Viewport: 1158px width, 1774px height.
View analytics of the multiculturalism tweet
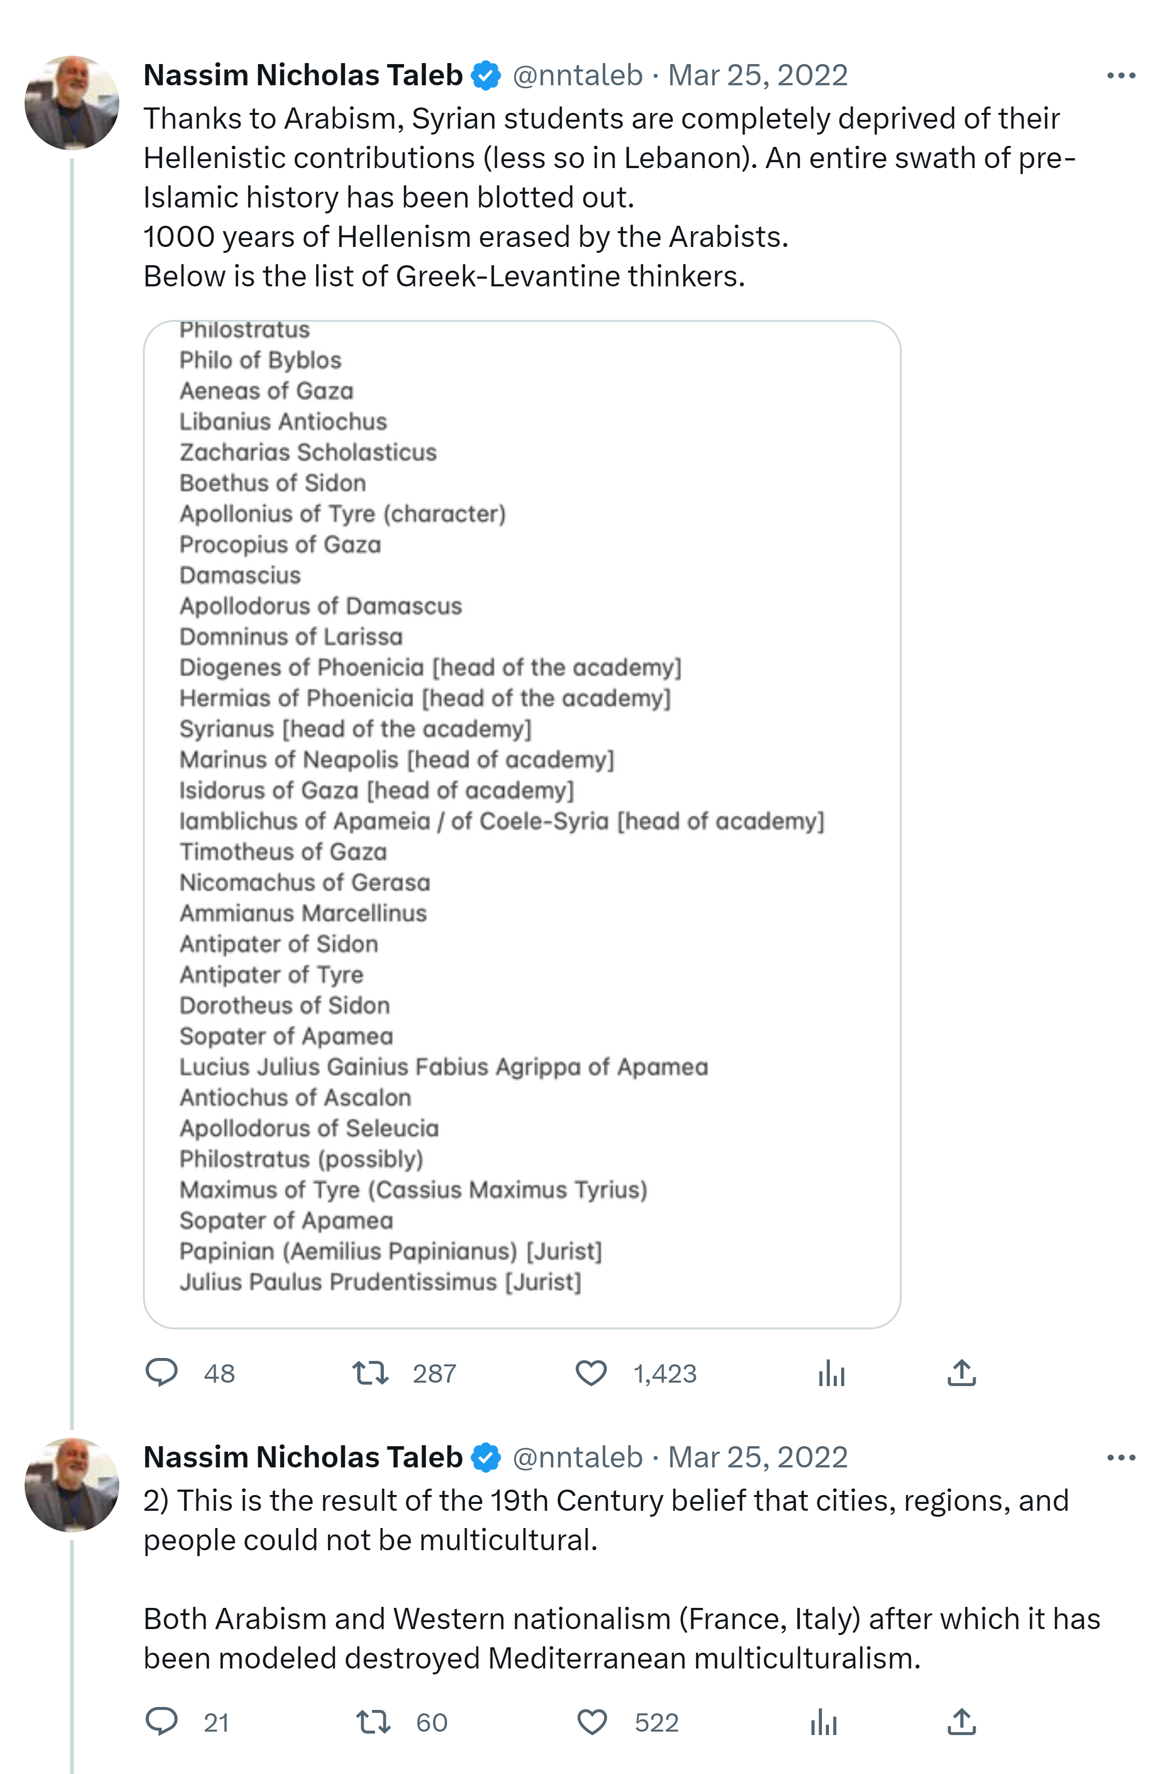[823, 1721]
